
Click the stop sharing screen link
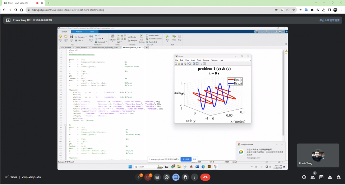(329, 20)
